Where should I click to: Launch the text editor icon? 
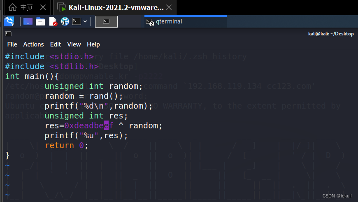[53, 21]
